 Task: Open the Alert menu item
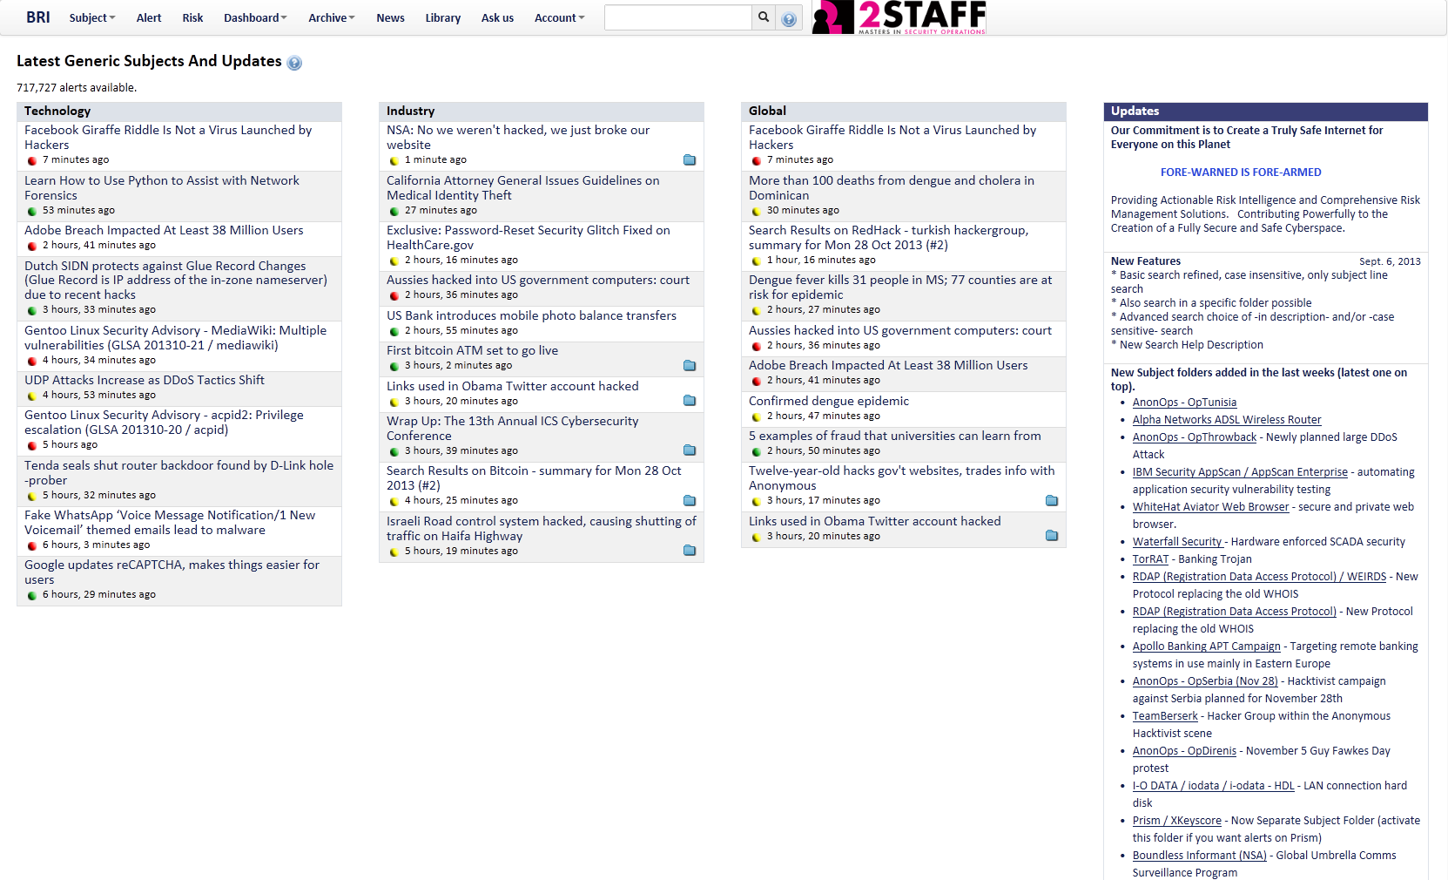pyautogui.click(x=149, y=17)
